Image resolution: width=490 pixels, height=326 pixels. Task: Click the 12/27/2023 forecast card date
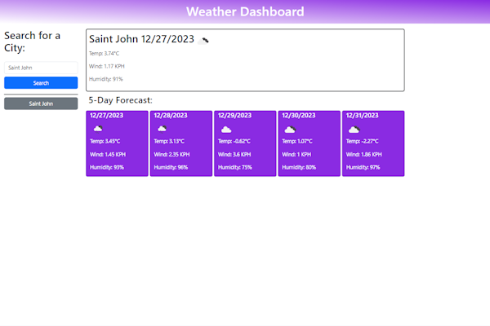click(106, 116)
